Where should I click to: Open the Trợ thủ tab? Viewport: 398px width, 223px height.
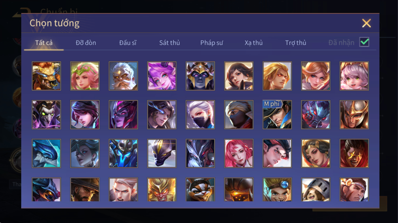tap(296, 43)
